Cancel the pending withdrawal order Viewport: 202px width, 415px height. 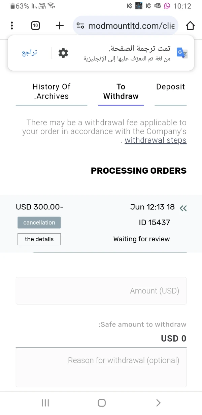click(x=39, y=222)
